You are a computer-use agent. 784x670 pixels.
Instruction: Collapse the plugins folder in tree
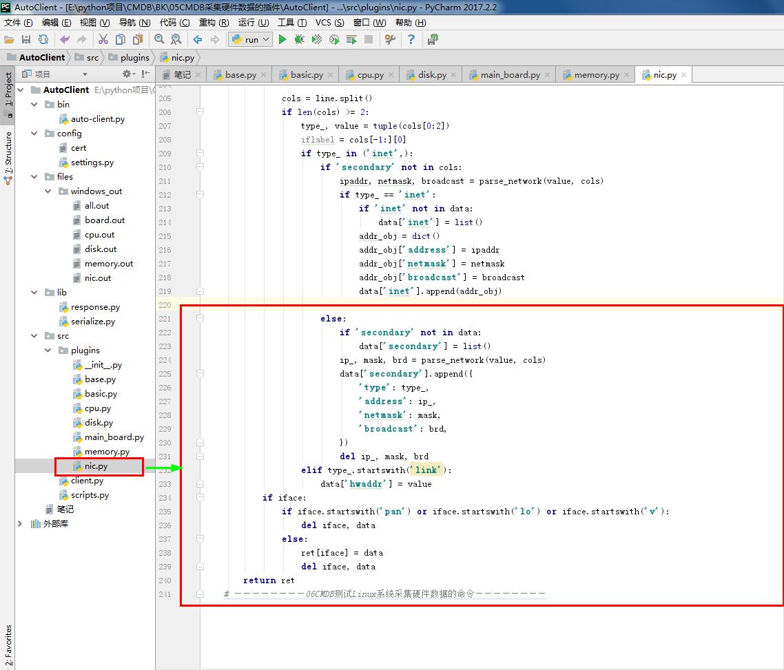(48, 350)
